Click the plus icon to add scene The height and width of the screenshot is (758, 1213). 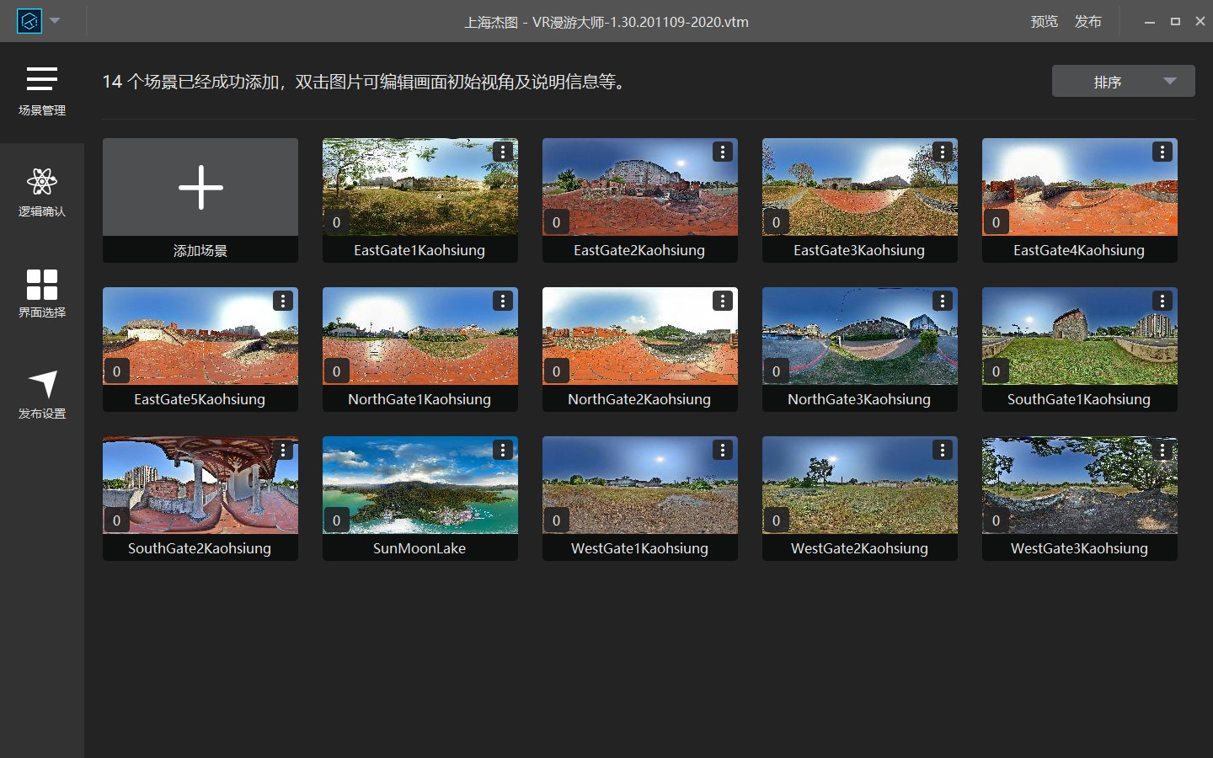pyautogui.click(x=200, y=187)
